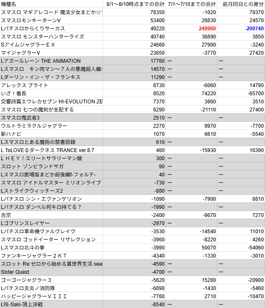Click the スマスロ モンスターハンターライズ cell

[51, 37]
